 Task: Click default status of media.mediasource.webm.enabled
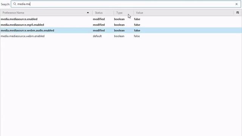pos(97,36)
